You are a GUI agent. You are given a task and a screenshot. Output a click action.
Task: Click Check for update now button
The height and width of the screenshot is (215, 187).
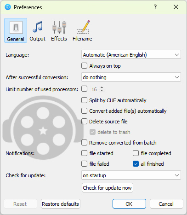tap(108, 188)
